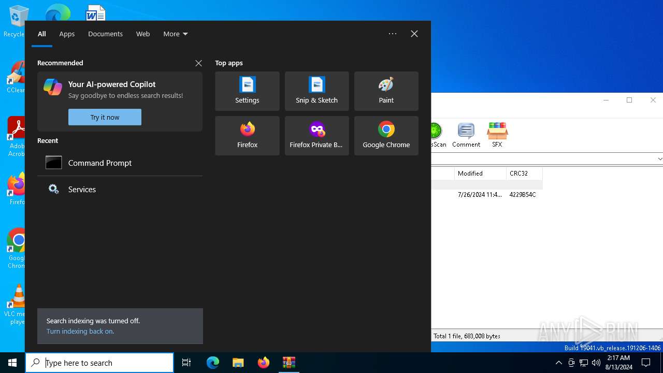Viewport: 663px width, 373px height.
Task: Open the Windows Start menu
Action: click(x=12, y=363)
